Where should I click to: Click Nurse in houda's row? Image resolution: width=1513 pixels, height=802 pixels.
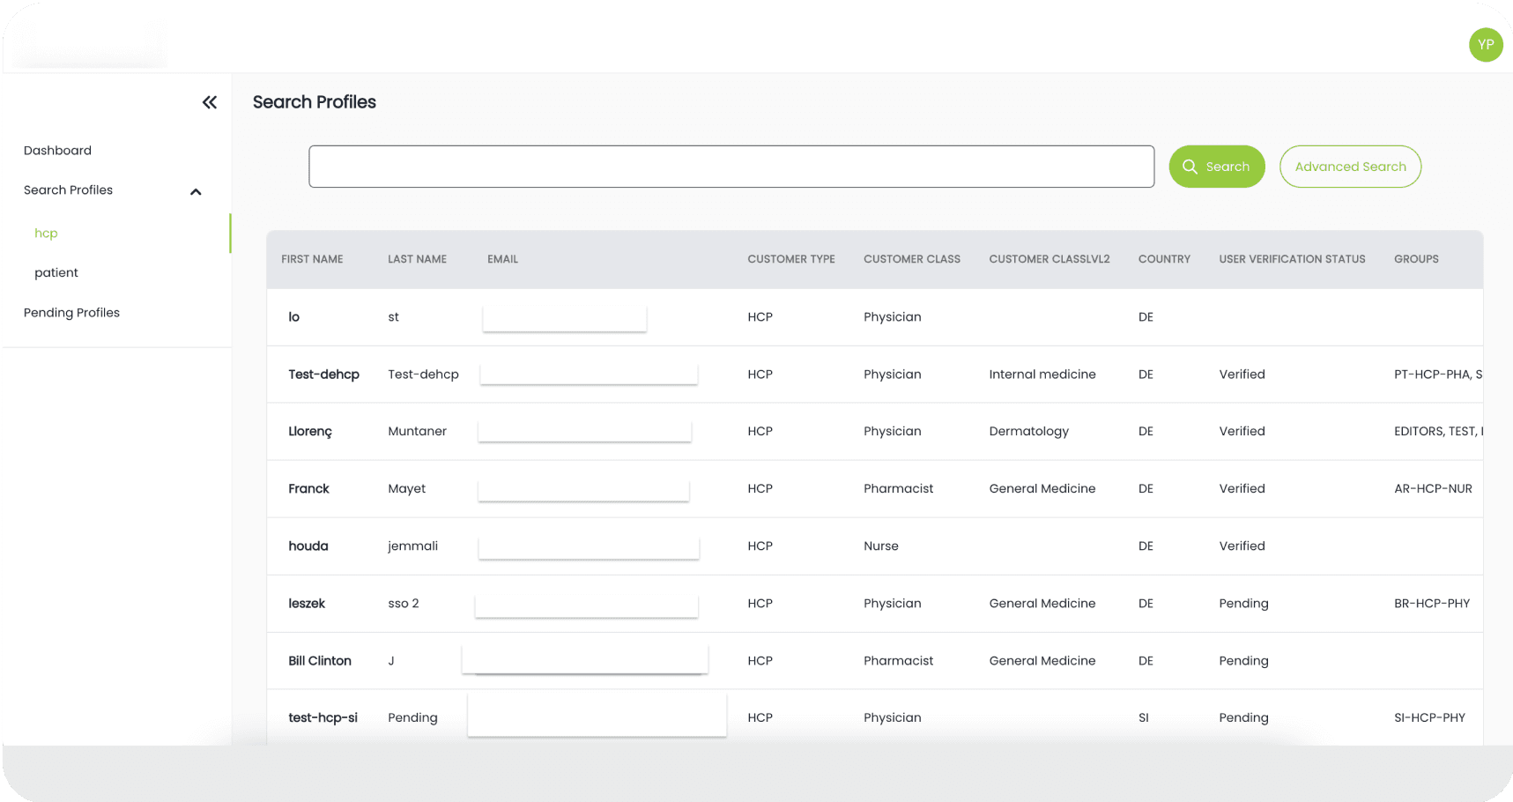881,546
